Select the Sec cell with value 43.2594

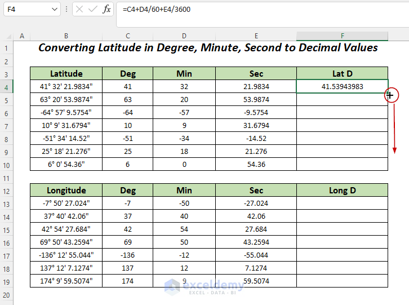click(256, 242)
